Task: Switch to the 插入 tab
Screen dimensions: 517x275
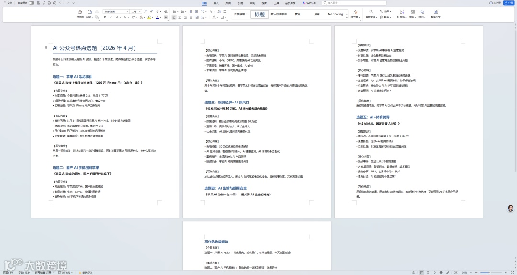Action: click(216, 3)
